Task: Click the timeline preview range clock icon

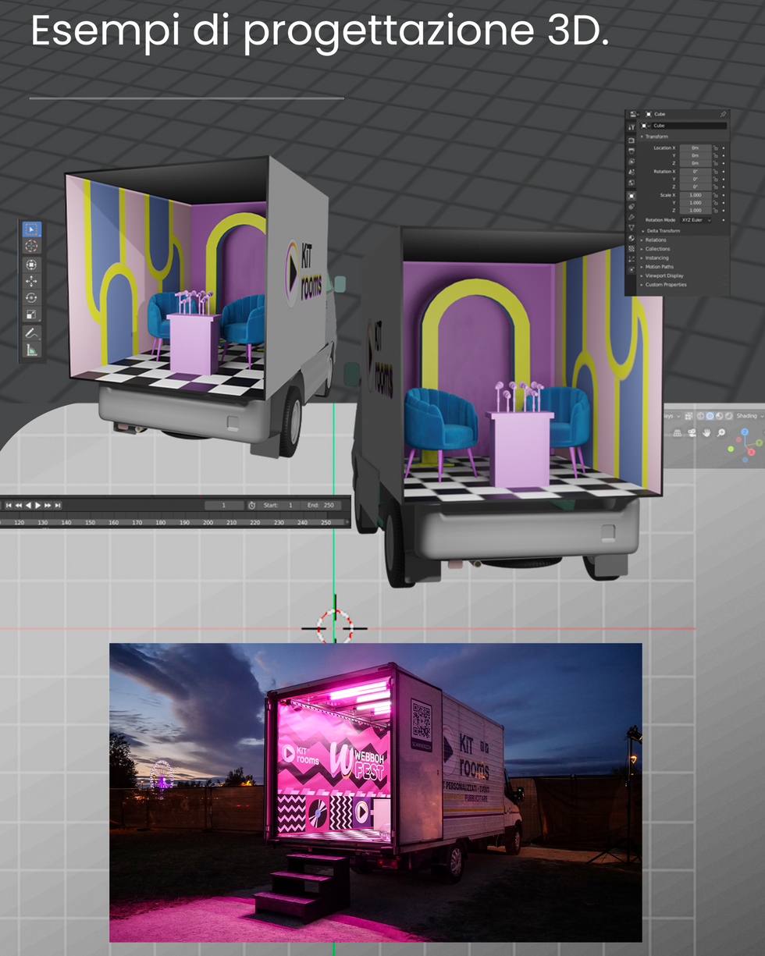Action: pyautogui.click(x=252, y=505)
